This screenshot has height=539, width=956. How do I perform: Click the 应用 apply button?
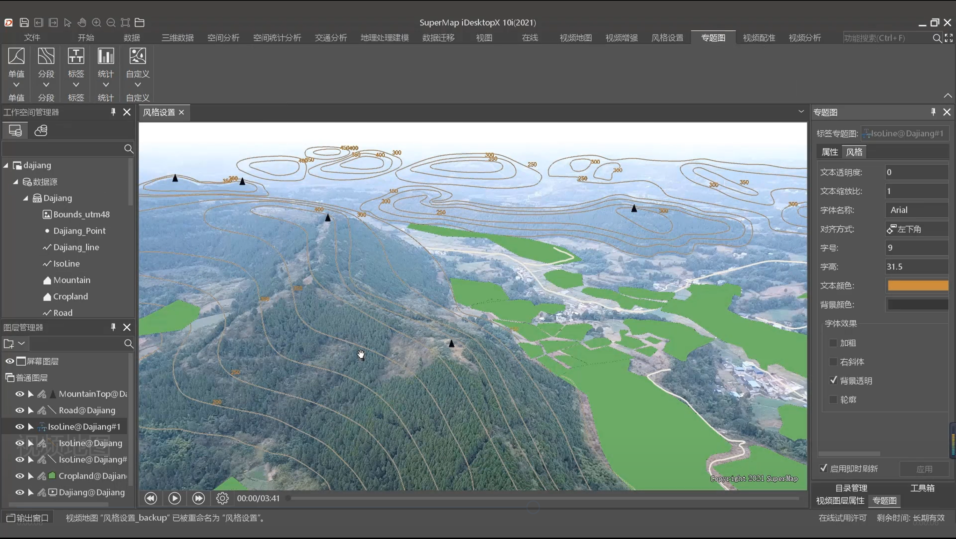click(x=924, y=469)
